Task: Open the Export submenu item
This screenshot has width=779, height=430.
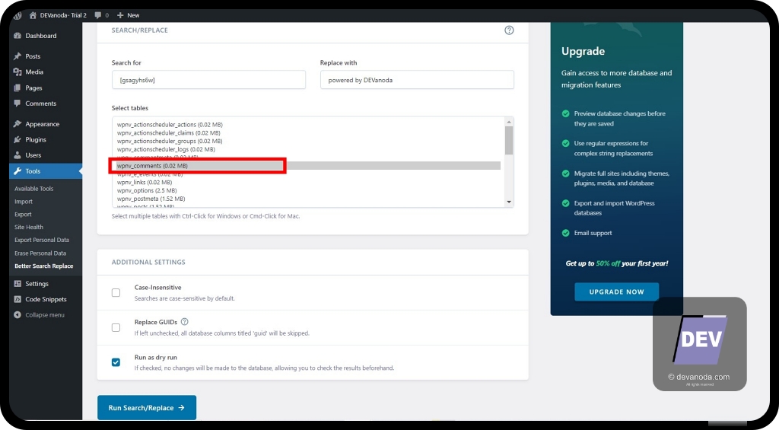Action: pyautogui.click(x=23, y=215)
